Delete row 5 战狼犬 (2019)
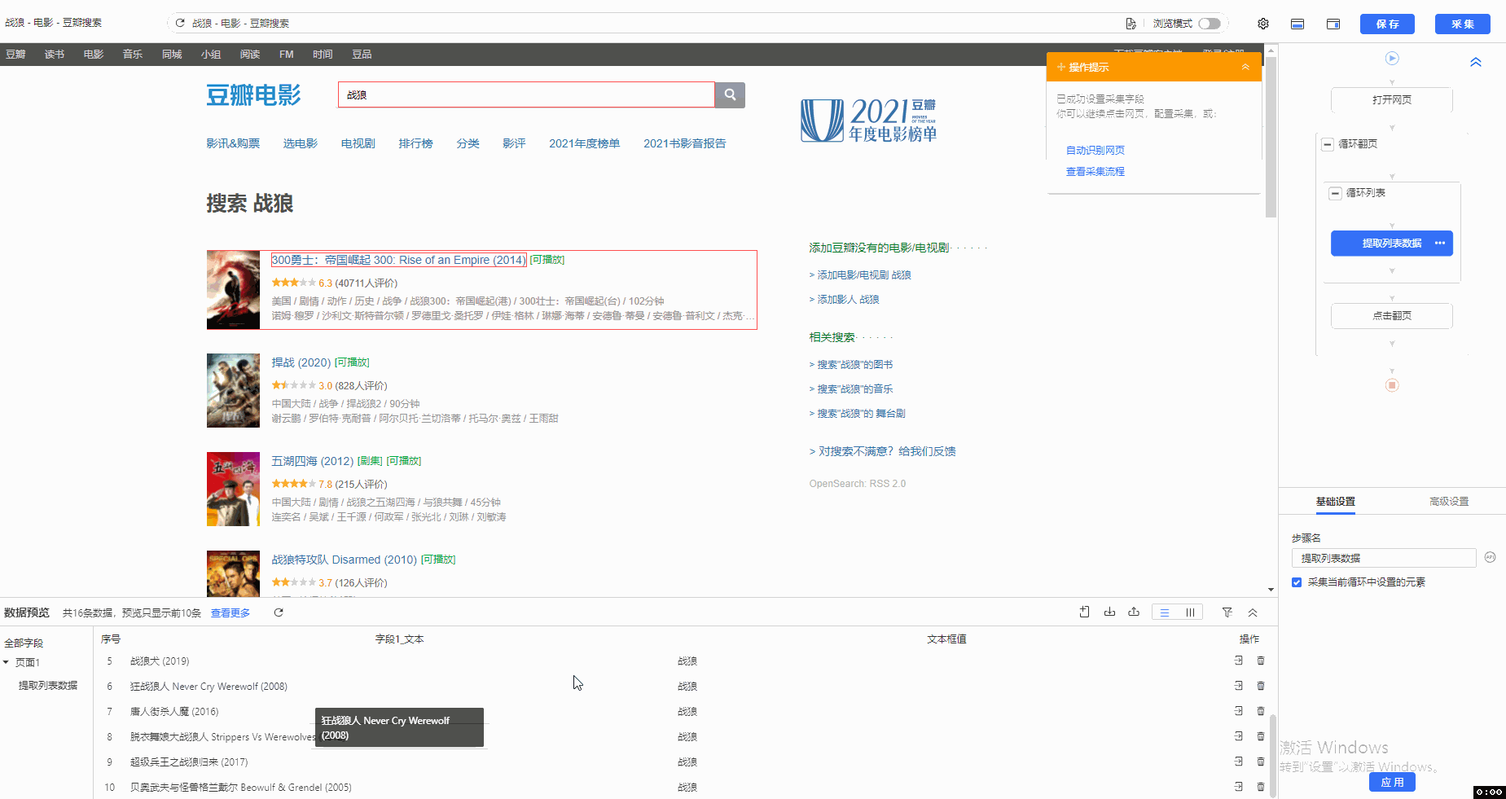Image resolution: width=1506 pixels, height=799 pixels. [x=1261, y=661]
